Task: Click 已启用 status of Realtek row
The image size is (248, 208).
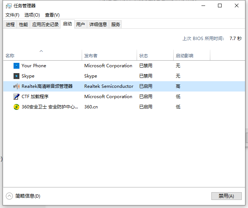Action: [146, 86]
